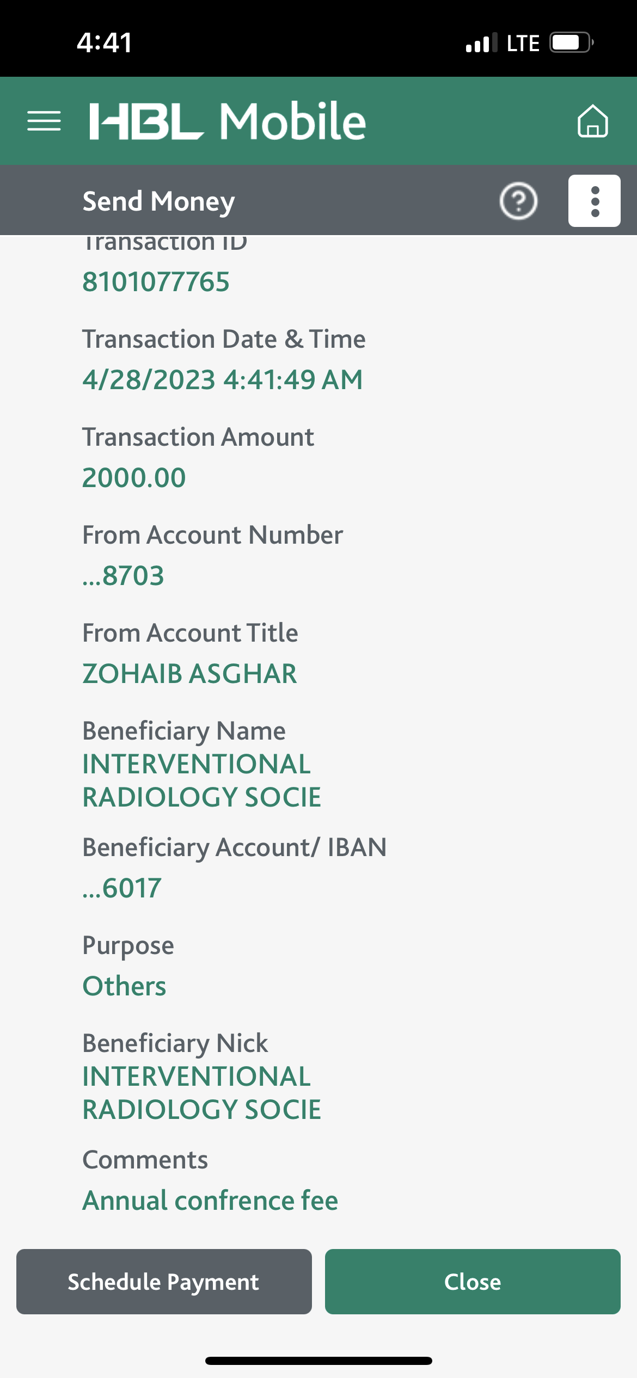Viewport: 637px width, 1378px height.
Task: Tap the Beneficiary Nick value text
Action: [x=201, y=1093]
